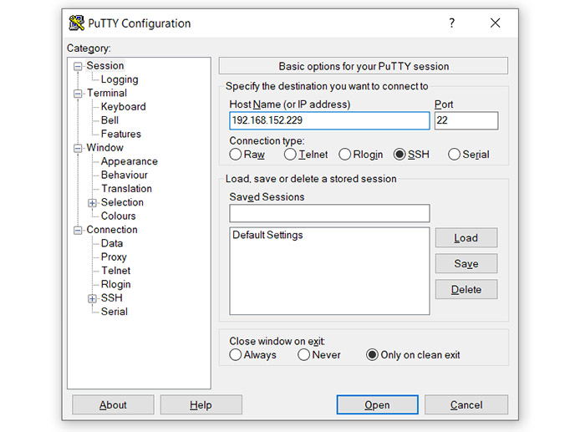This screenshot has height=432, width=585.
Task: Open the Terminal category
Action: tap(107, 93)
